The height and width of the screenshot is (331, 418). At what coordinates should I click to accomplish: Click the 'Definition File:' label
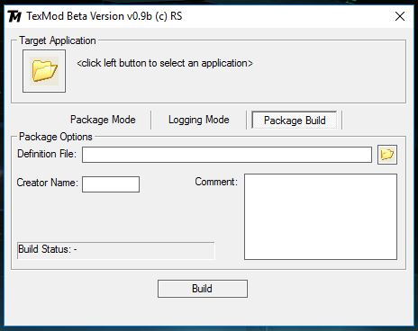(47, 154)
